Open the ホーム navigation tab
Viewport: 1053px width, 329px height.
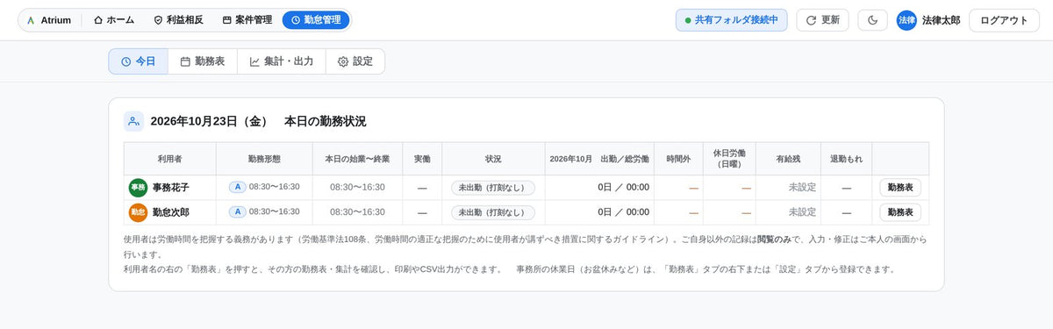pyautogui.click(x=114, y=19)
